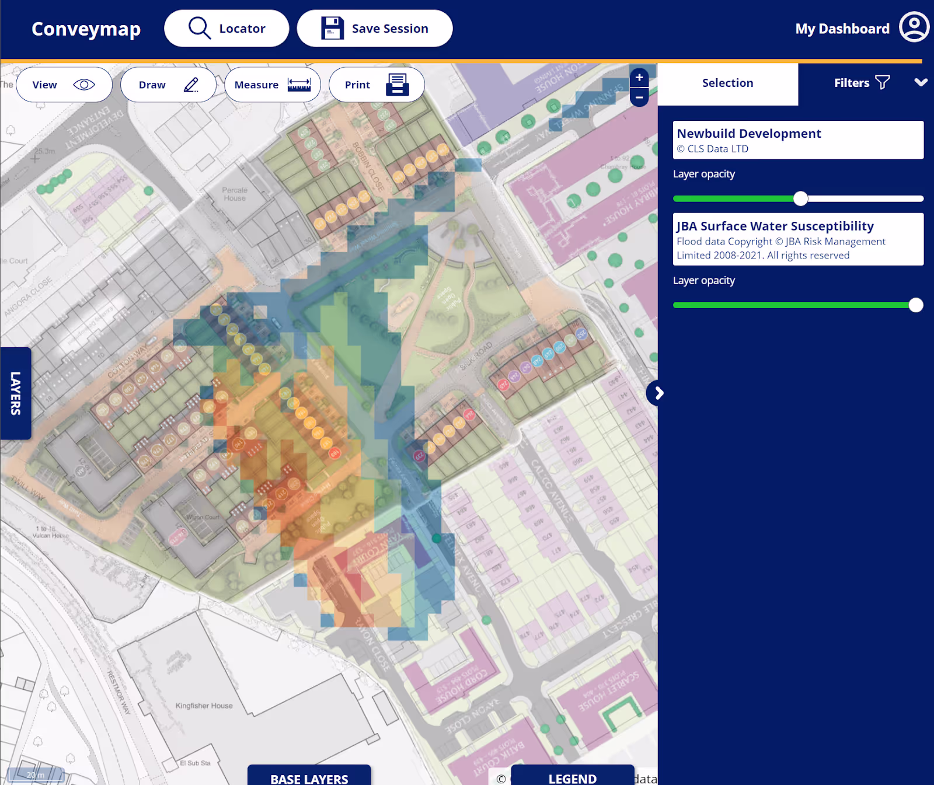Open the View tool menu
This screenshot has width=934, height=785.
(x=64, y=85)
